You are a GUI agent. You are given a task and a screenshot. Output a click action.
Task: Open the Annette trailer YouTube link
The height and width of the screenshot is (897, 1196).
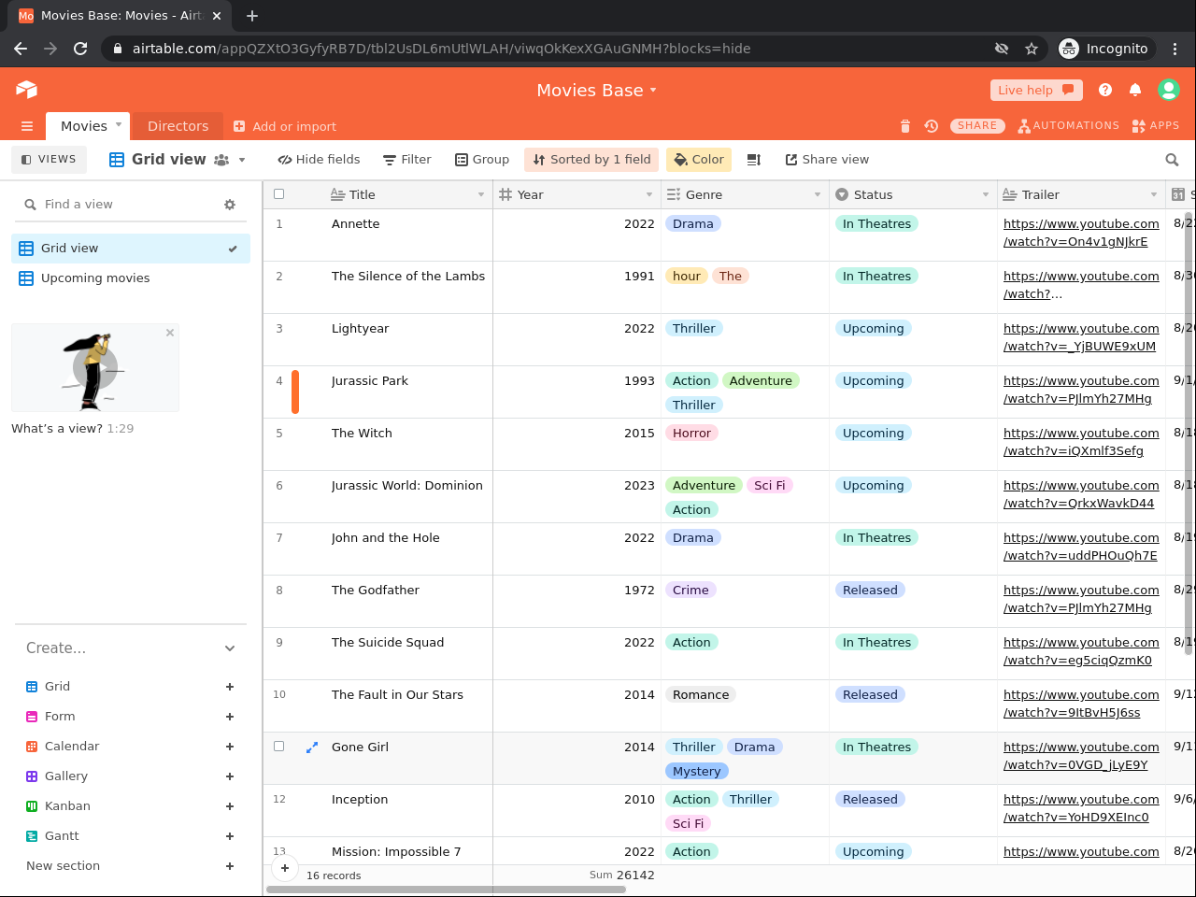point(1081,233)
